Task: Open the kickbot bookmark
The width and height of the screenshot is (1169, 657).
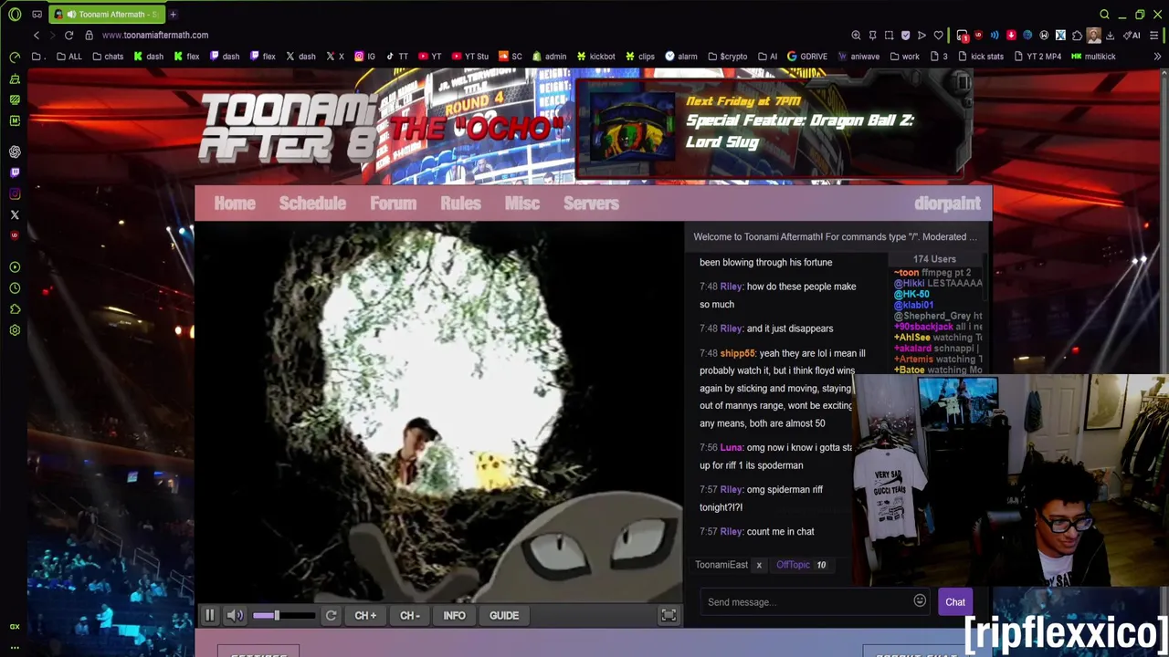Action: point(595,57)
